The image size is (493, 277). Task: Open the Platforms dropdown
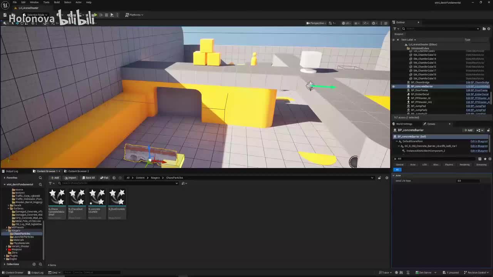[135, 15]
